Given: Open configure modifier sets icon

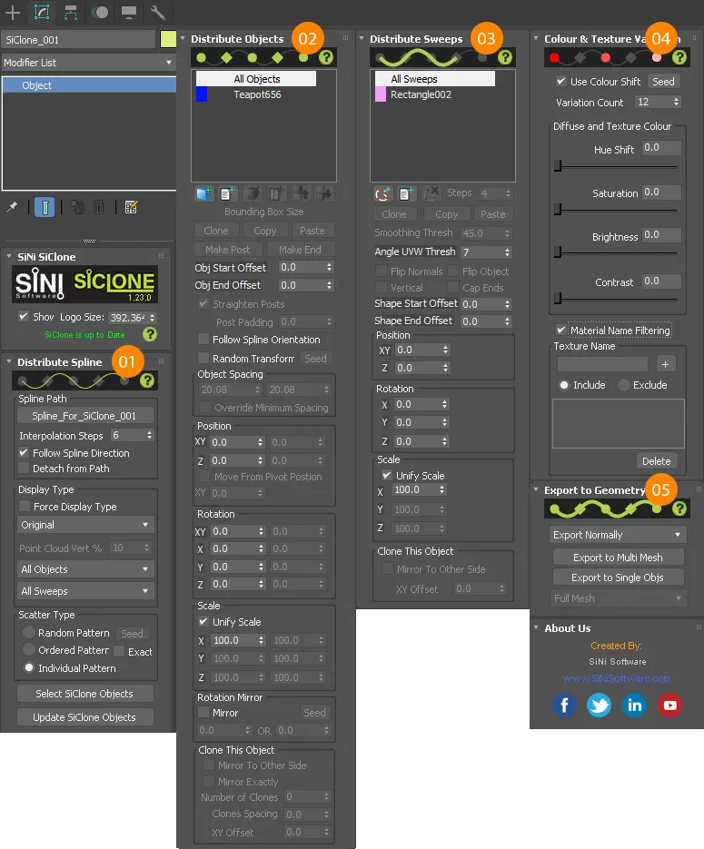Looking at the screenshot, I should pyautogui.click(x=131, y=207).
